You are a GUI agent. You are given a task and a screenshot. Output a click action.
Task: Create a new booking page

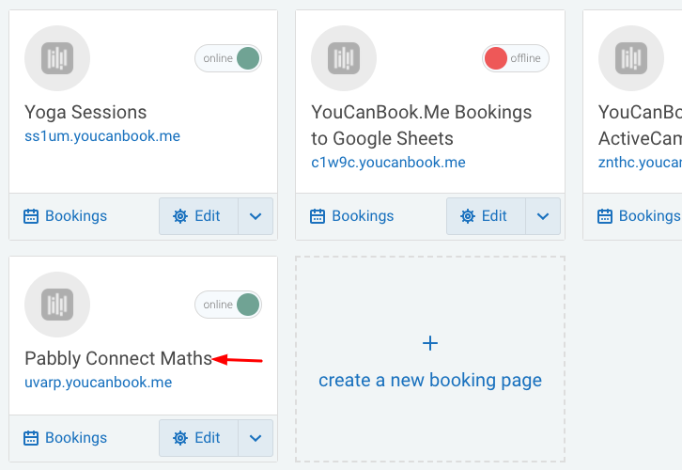tap(430, 359)
